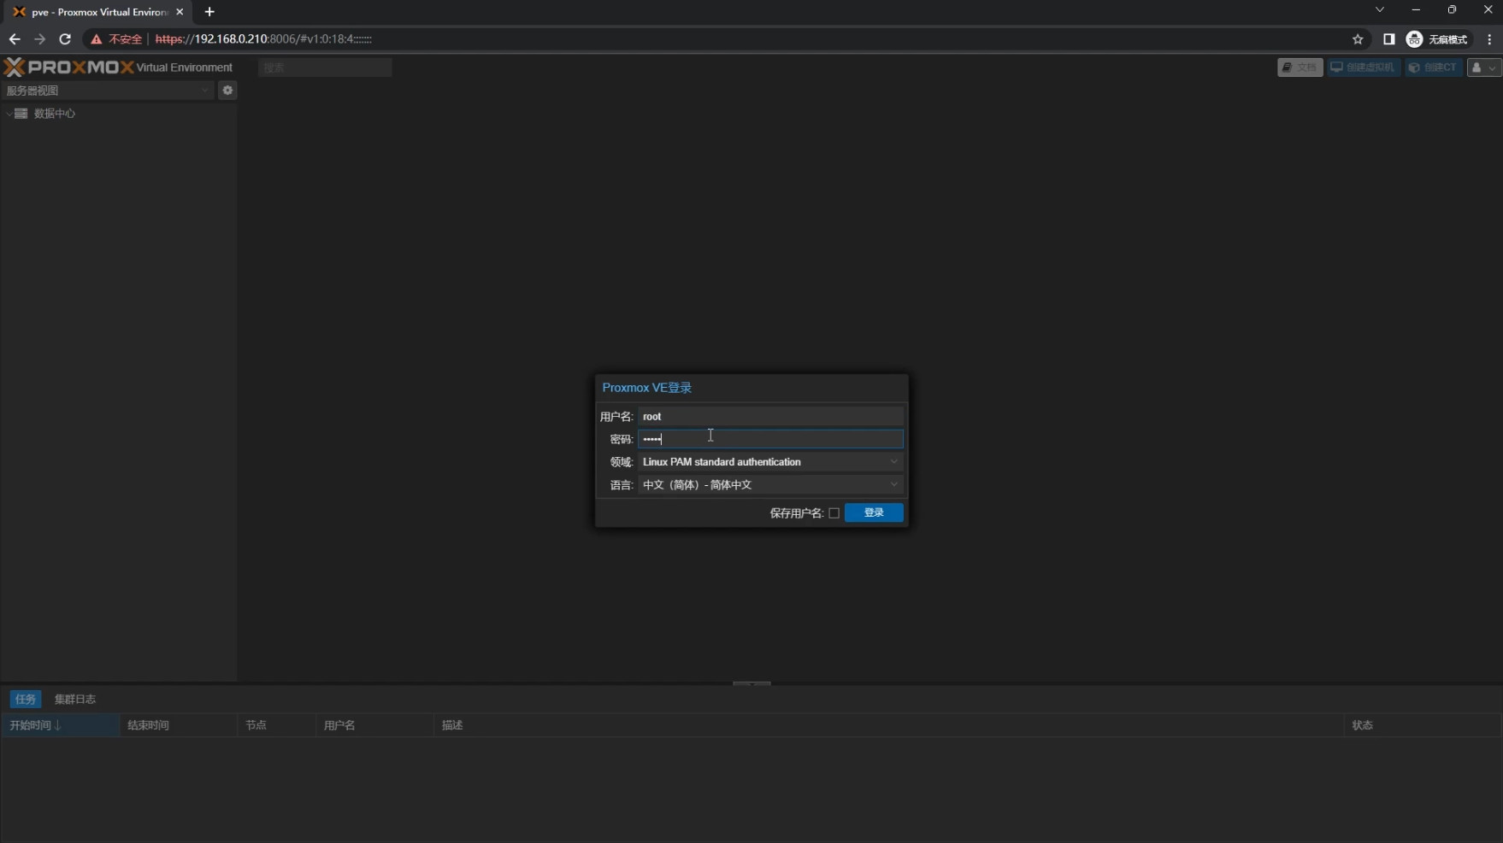This screenshot has width=1503, height=843.
Task: Click the browser forward arrow
Action: [39, 39]
